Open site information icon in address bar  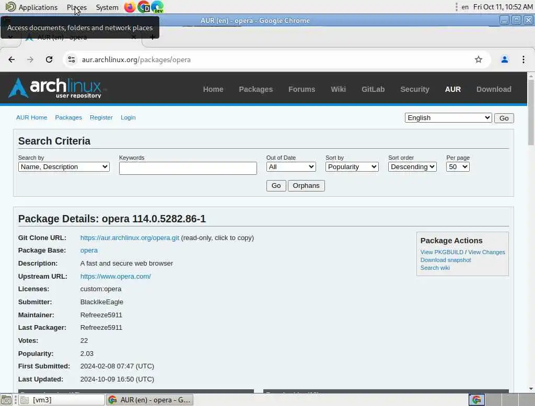coord(71,59)
